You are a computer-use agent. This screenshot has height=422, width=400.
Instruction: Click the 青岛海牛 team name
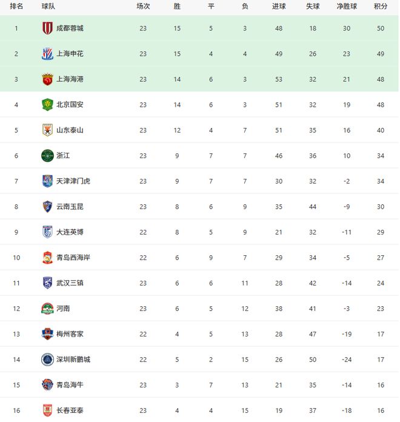[x=70, y=385]
